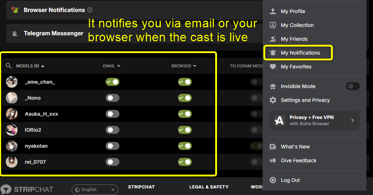This screenshot has height=195, width=373.
Task: Click Asuka_H_xxx avatar thumbnail
Action: click(12, 114)
